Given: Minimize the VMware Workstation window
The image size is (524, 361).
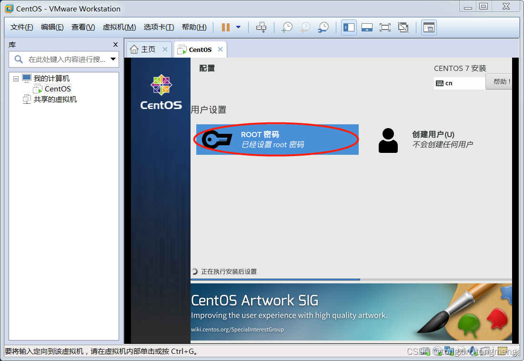Looking at the screenshot, I should (468, 6).
